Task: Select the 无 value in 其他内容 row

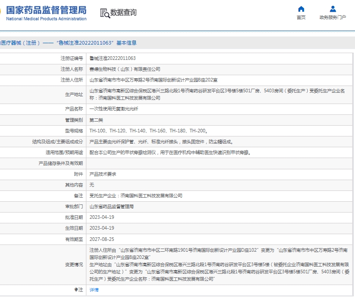Action: (x=92, y=185)
